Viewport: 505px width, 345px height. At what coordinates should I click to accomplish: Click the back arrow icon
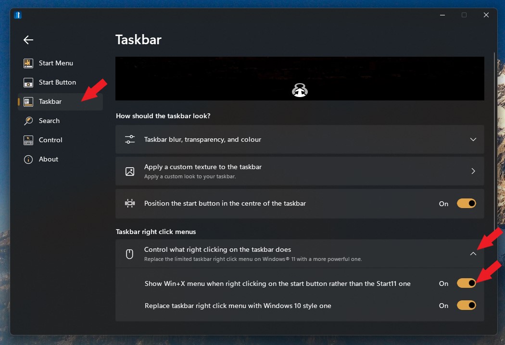(28, 40)
